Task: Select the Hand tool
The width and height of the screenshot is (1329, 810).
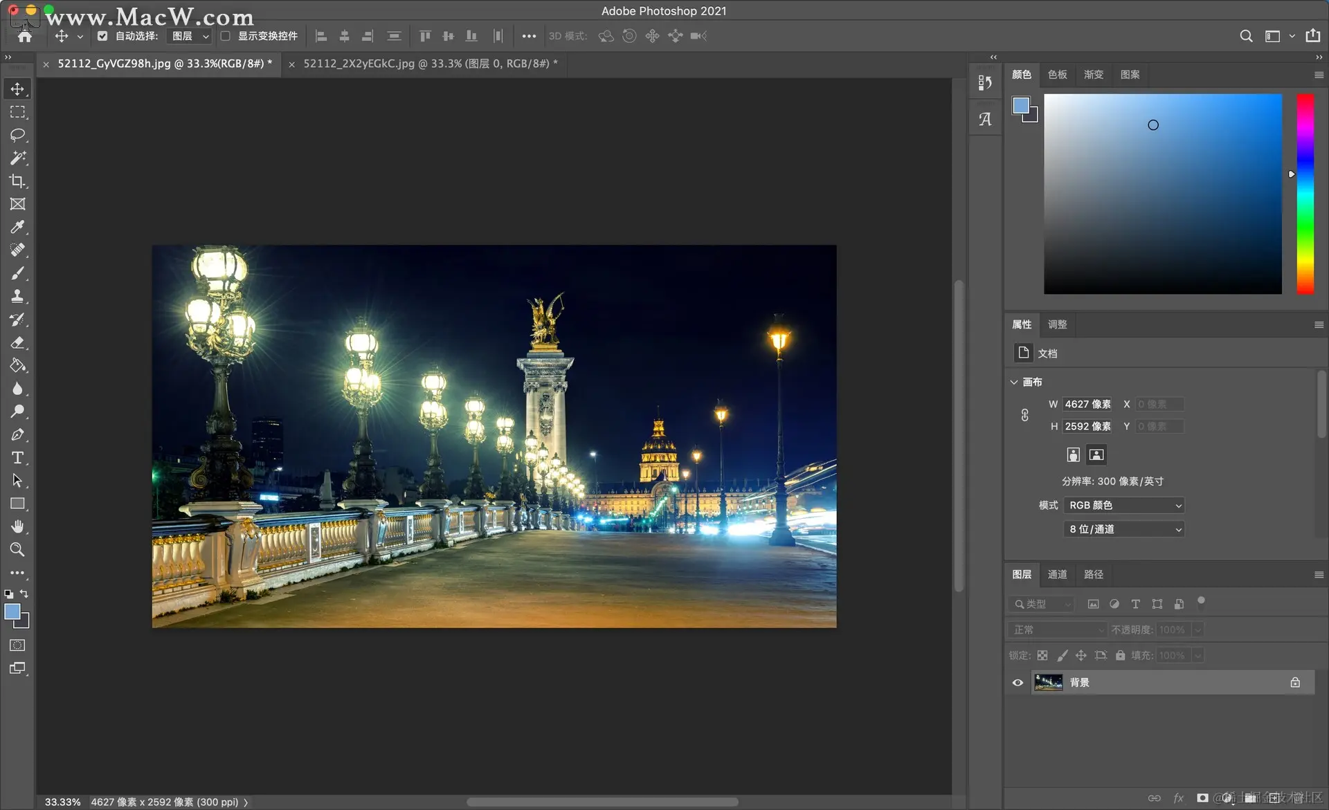Action: pyautogui.click(x=17, y=526)
